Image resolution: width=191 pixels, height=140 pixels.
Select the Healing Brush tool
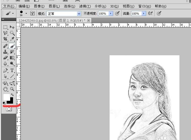tap(5, 46)
